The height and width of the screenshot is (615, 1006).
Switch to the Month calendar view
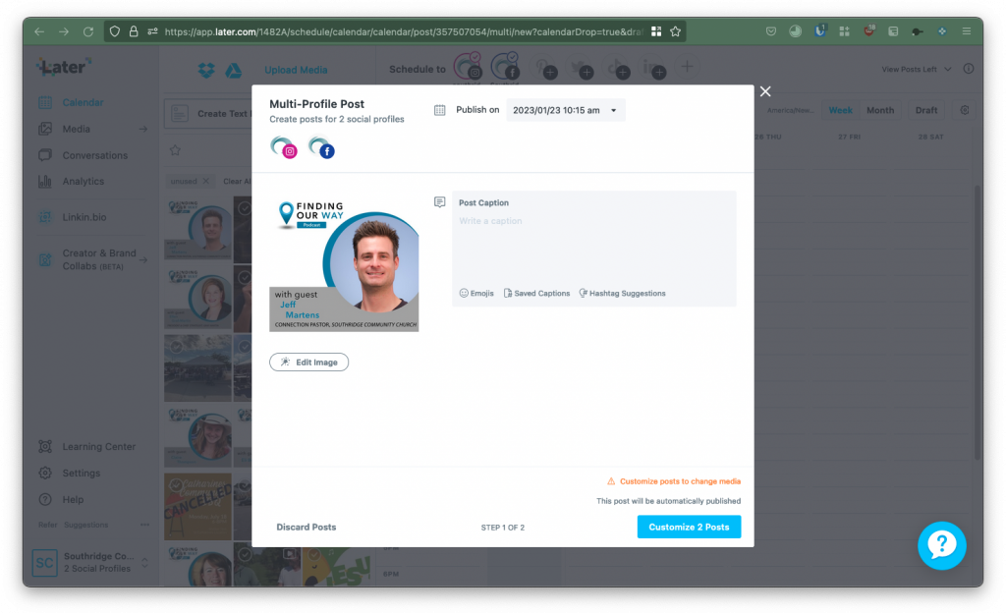[879, 110]
